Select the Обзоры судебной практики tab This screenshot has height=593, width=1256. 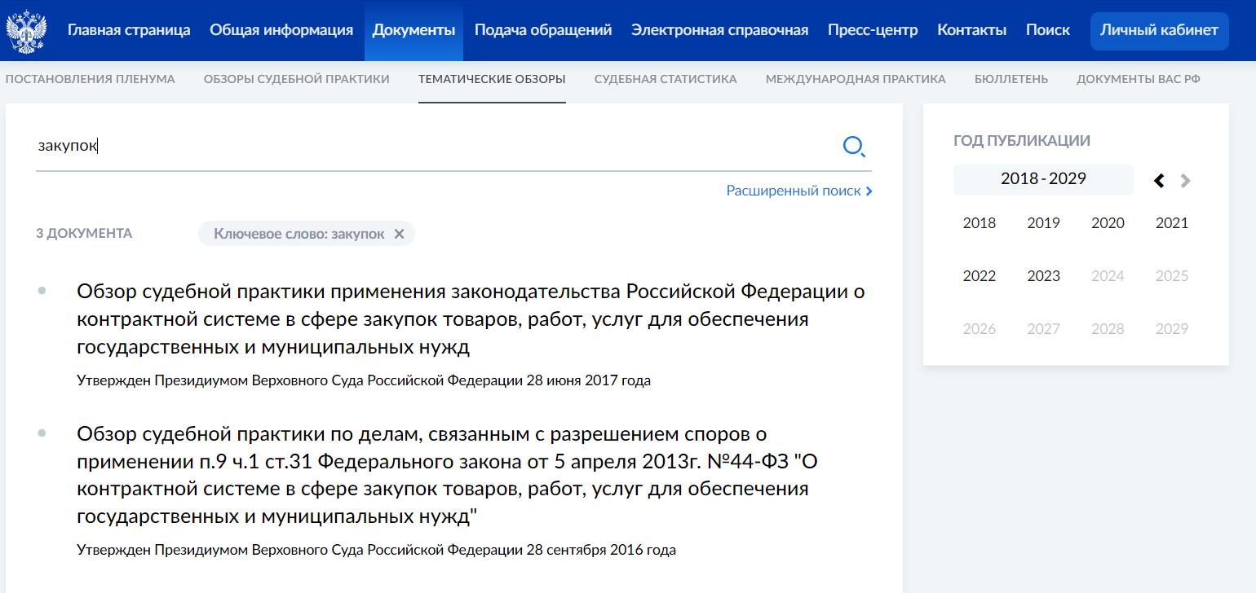coord(296,79)
